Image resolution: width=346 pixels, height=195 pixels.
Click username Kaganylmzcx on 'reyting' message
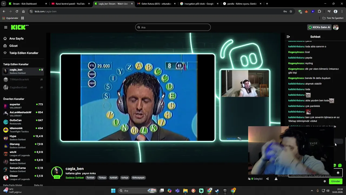pos(296,63)
